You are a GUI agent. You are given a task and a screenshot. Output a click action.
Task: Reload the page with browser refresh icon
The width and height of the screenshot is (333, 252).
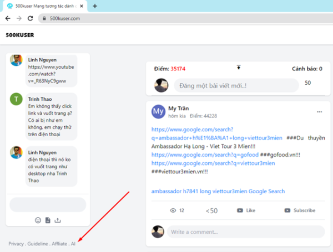click(31, 18)
